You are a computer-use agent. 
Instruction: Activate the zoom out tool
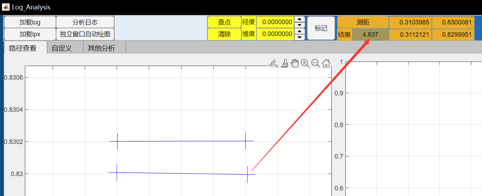click(316, 63)
